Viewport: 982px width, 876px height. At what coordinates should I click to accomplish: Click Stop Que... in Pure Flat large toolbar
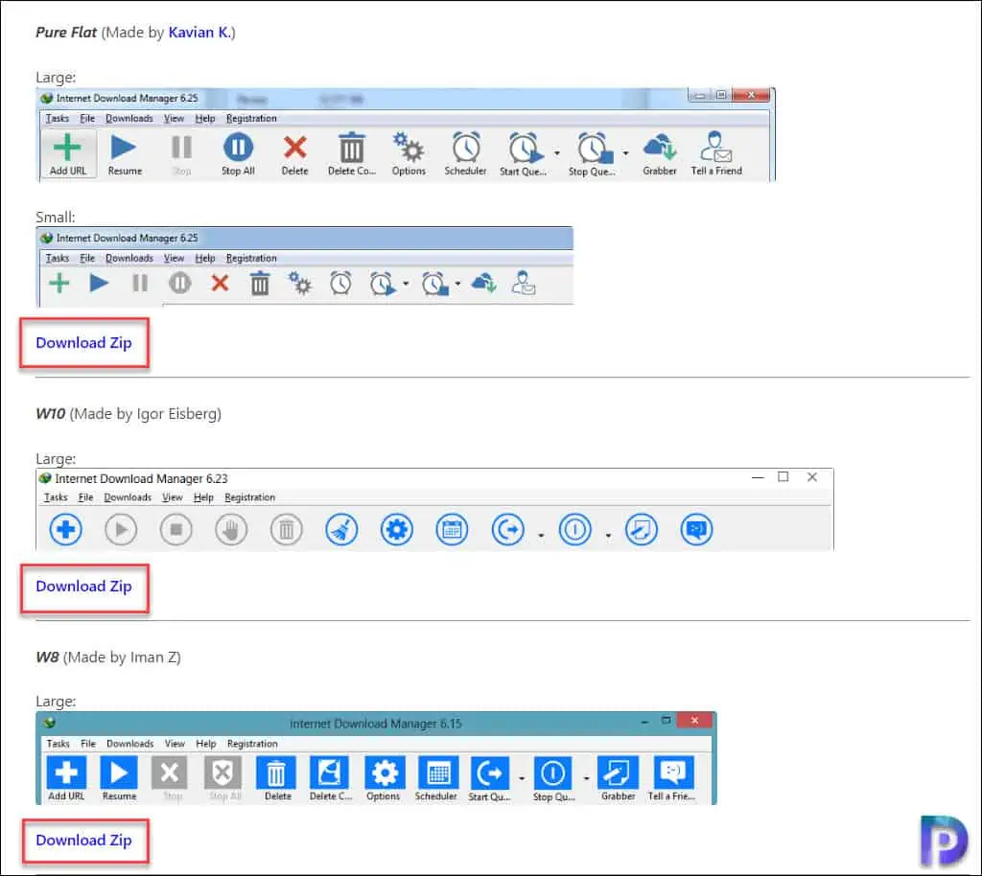tap(592, 154)
